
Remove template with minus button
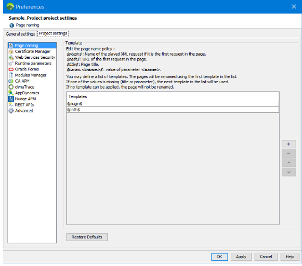pyautogui.click(x=289, y=154)
